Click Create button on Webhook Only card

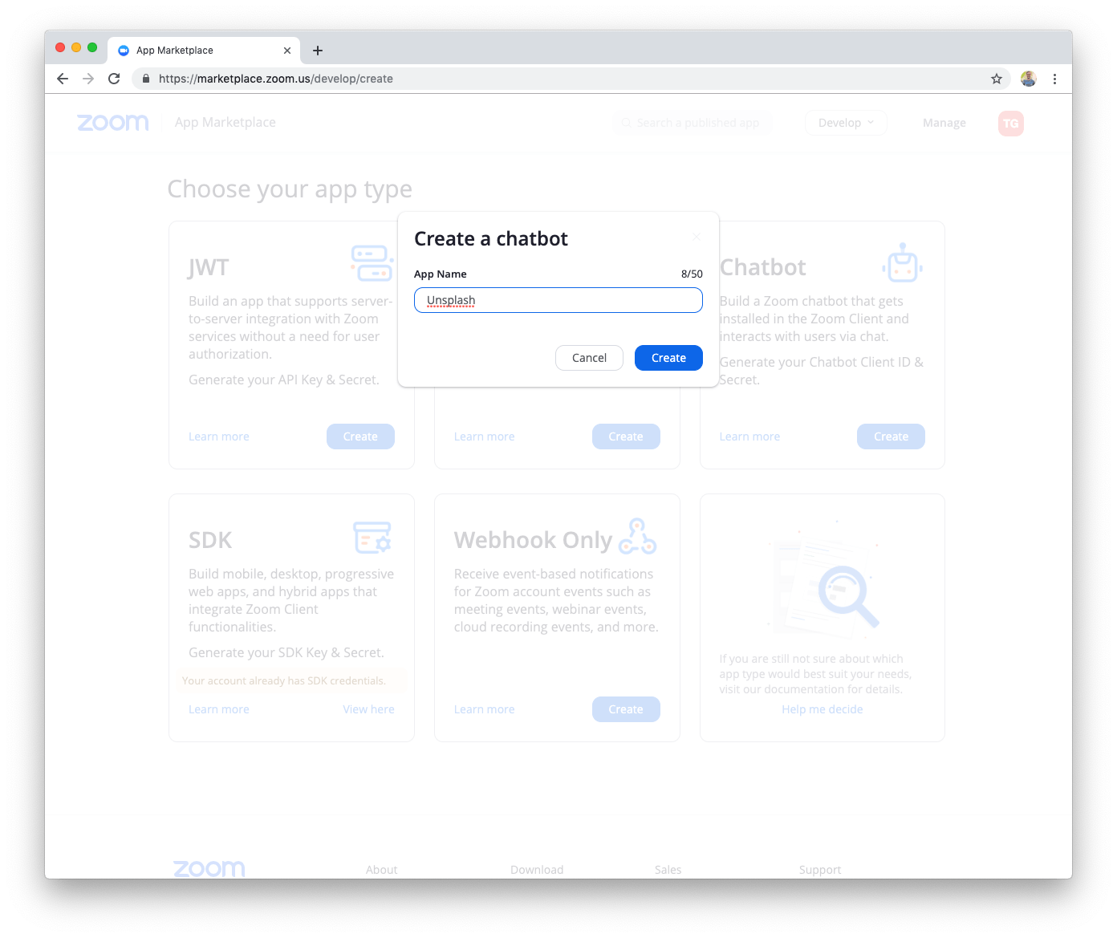626,709
